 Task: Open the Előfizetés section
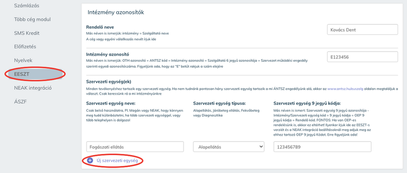[25, 46]
